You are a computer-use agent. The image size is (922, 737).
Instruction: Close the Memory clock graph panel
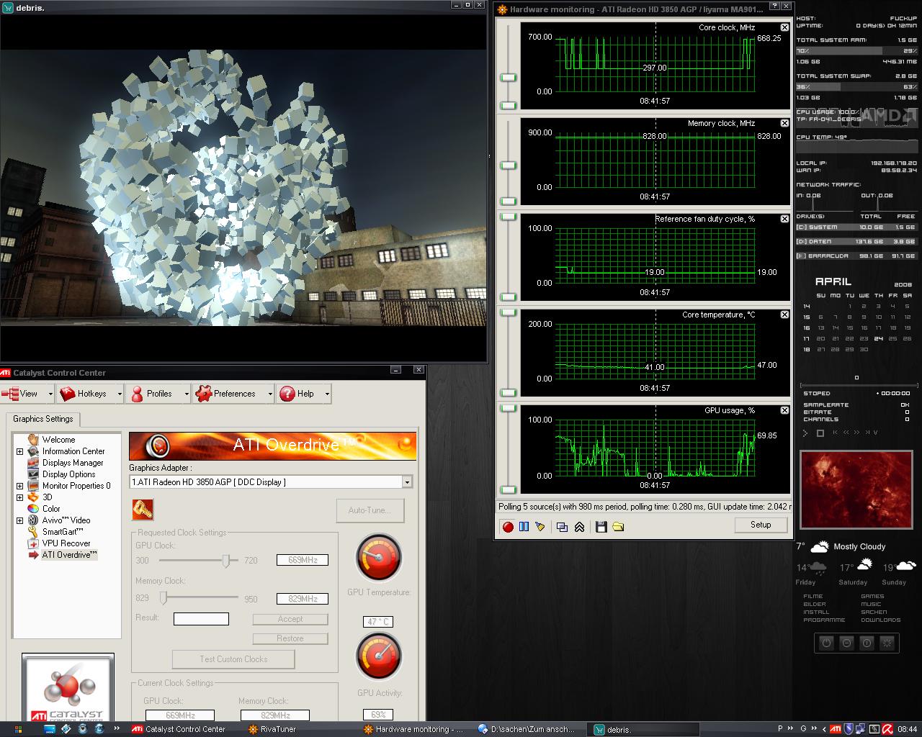coord(784,123)
